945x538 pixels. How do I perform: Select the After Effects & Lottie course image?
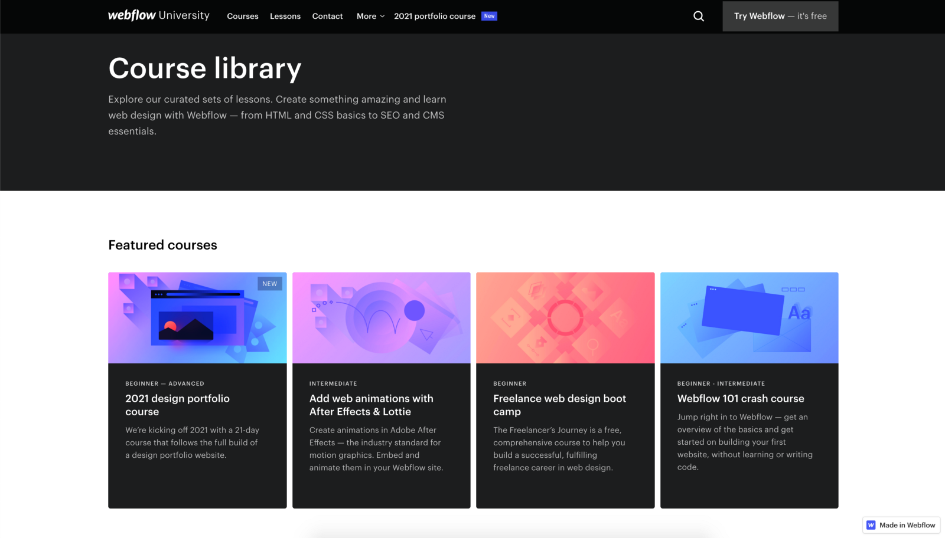click(x=381, y=317)
